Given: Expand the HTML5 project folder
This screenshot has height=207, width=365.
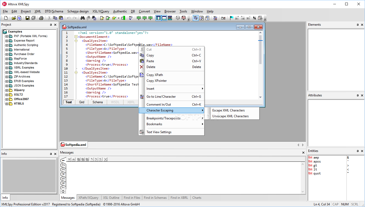Looking at the screenshot, I should point(7,104).
